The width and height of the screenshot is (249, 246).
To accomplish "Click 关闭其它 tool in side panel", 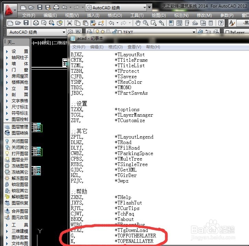I will [16, 148].
